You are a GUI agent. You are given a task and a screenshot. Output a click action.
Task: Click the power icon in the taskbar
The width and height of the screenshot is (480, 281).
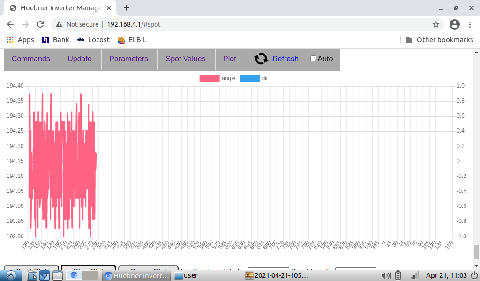click(x=473, y=275)
